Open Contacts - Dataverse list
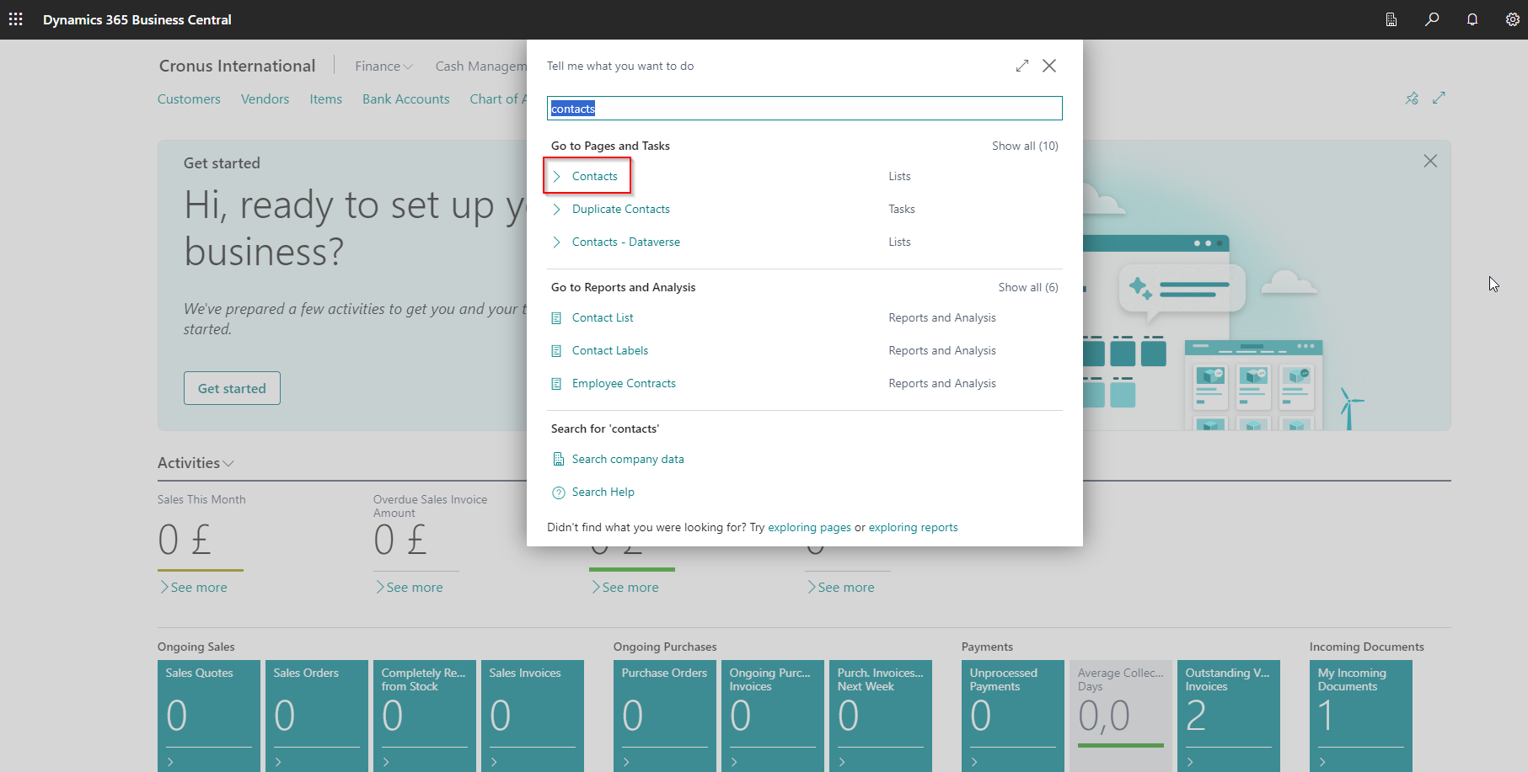Viewport: 1528px width, 772px height. click(625, 242)
